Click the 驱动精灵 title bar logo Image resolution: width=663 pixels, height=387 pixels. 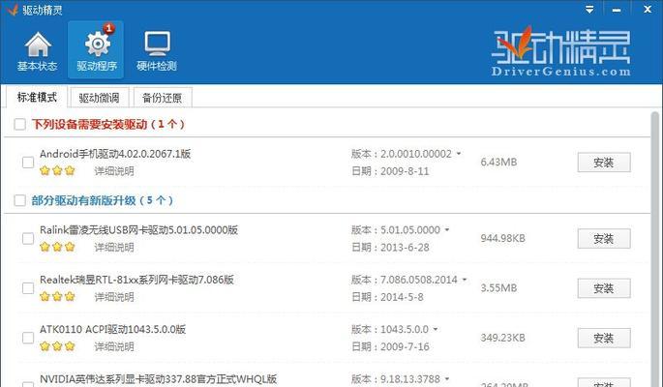(x=14, y=10)
